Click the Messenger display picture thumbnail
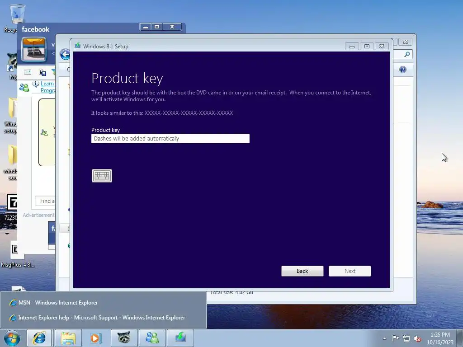 [34, 49]
